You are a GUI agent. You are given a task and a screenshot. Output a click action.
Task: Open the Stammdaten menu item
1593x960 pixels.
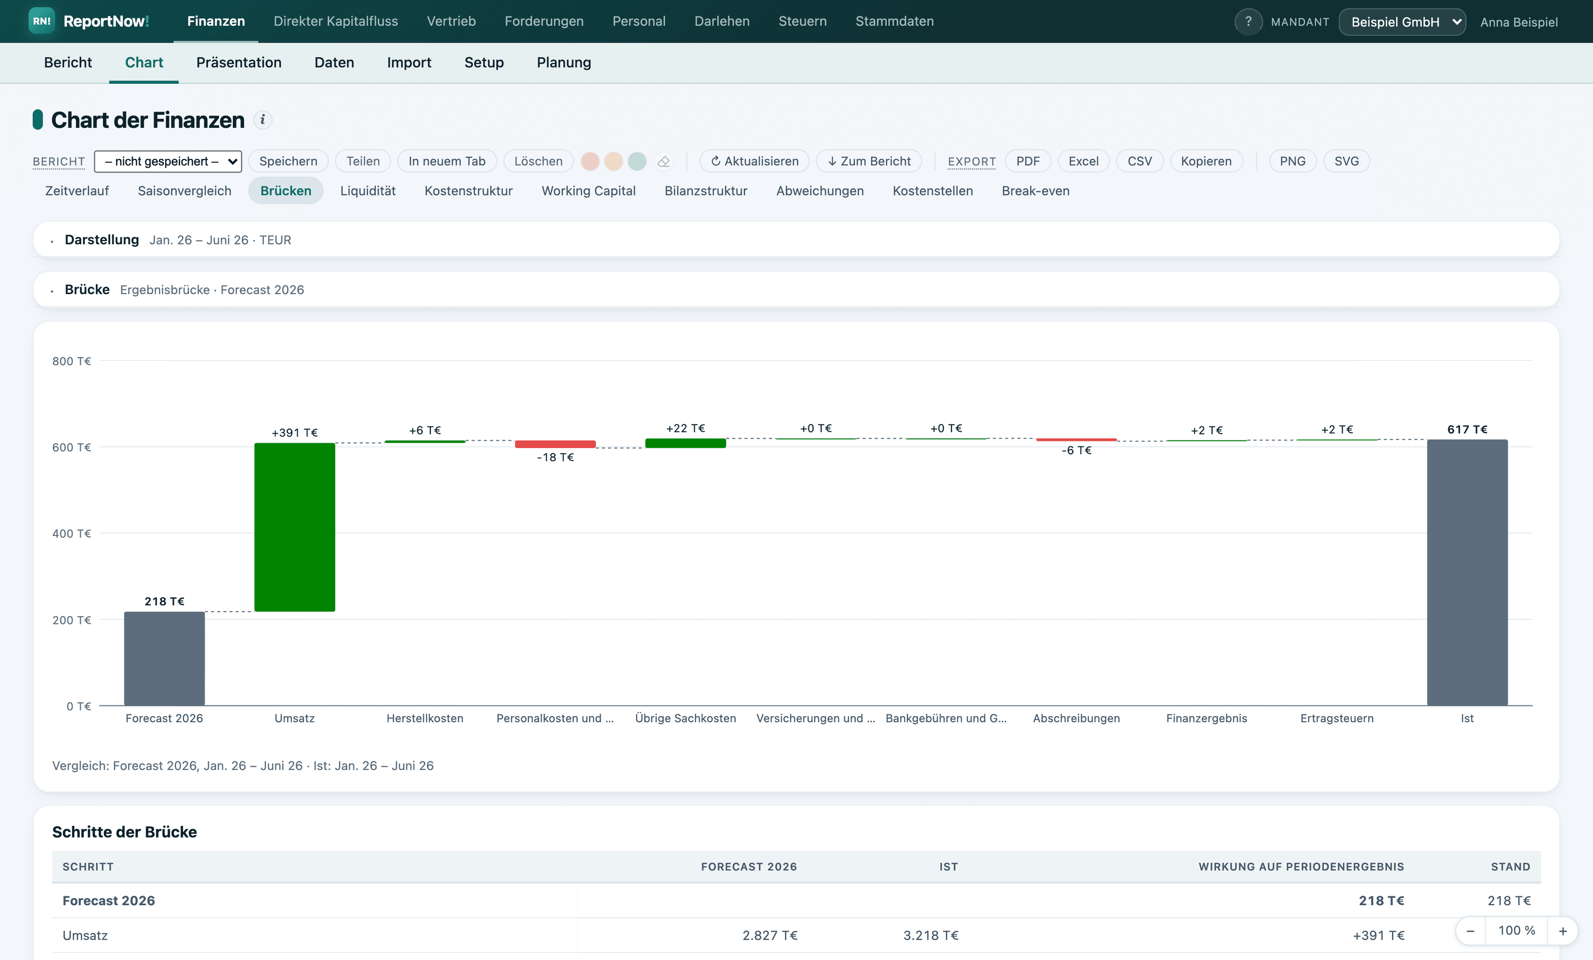894,21
